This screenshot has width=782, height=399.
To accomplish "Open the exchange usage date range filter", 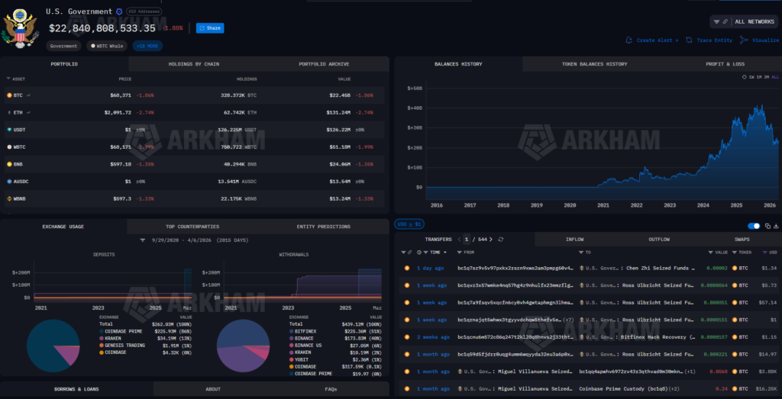I will click(x=143, y=240).
